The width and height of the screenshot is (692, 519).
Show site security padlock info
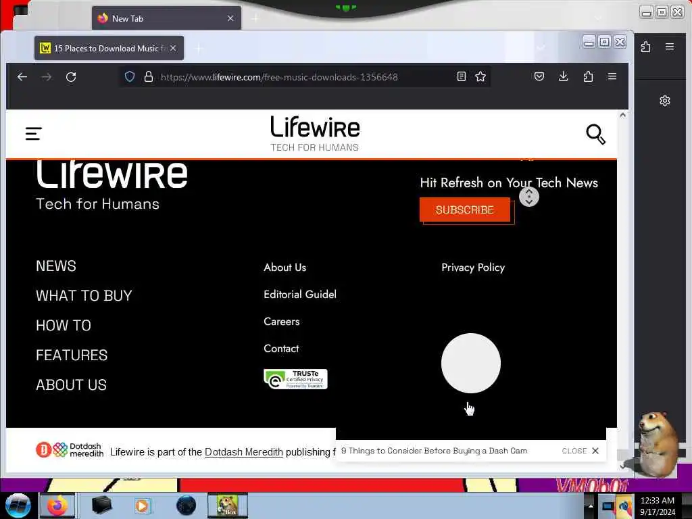click(x=149, y=77)
